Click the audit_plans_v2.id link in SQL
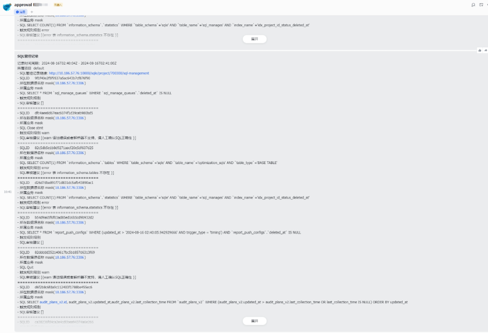Image resolution: width=488 pixels, height=333 pixels. [53, 302]
